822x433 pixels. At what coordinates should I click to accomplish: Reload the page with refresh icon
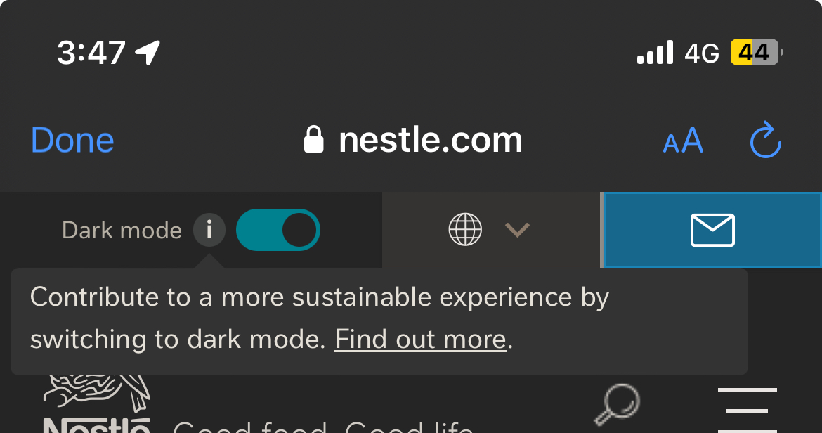pyautogui.click(x=765, y=139)
